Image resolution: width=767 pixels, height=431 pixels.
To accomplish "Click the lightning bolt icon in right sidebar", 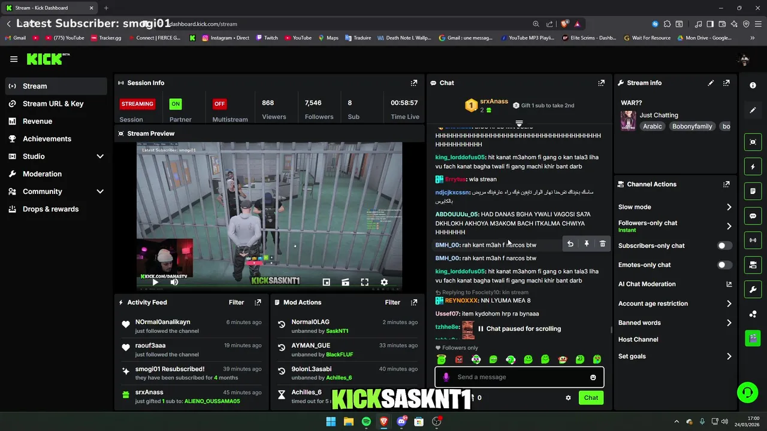I will click(753, 167).
